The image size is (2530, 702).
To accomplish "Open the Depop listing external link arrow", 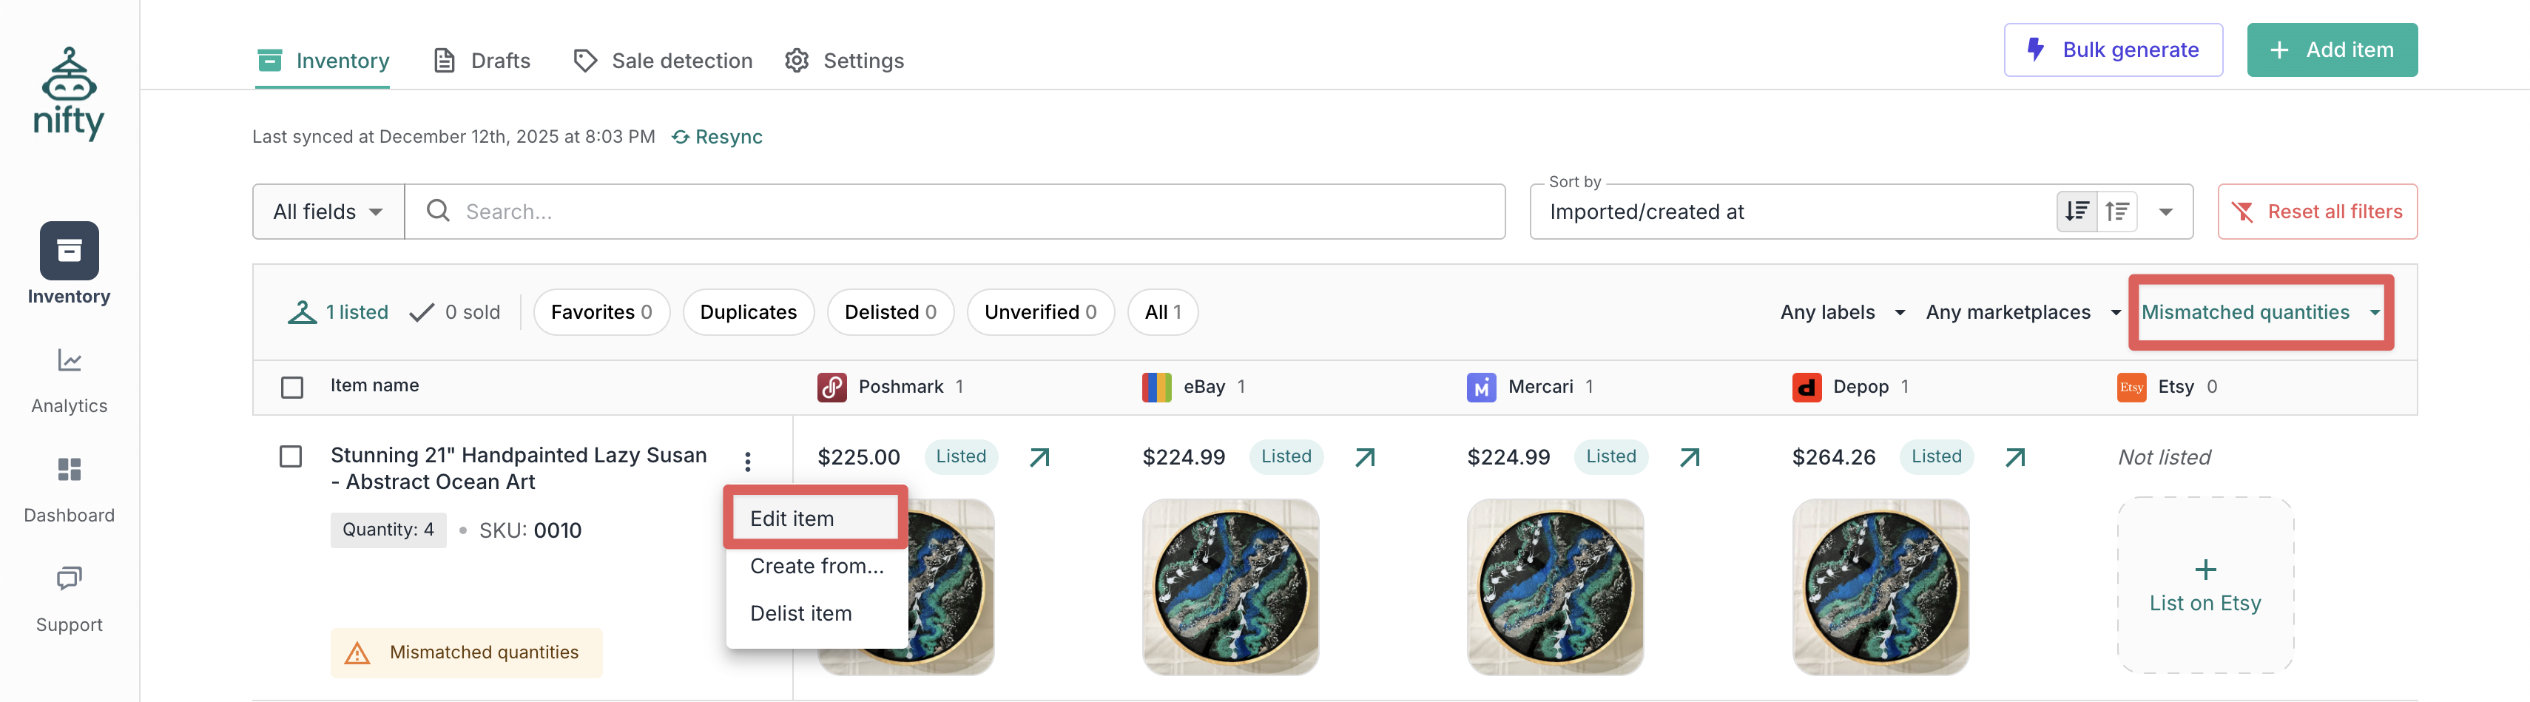I will 2014,458.
